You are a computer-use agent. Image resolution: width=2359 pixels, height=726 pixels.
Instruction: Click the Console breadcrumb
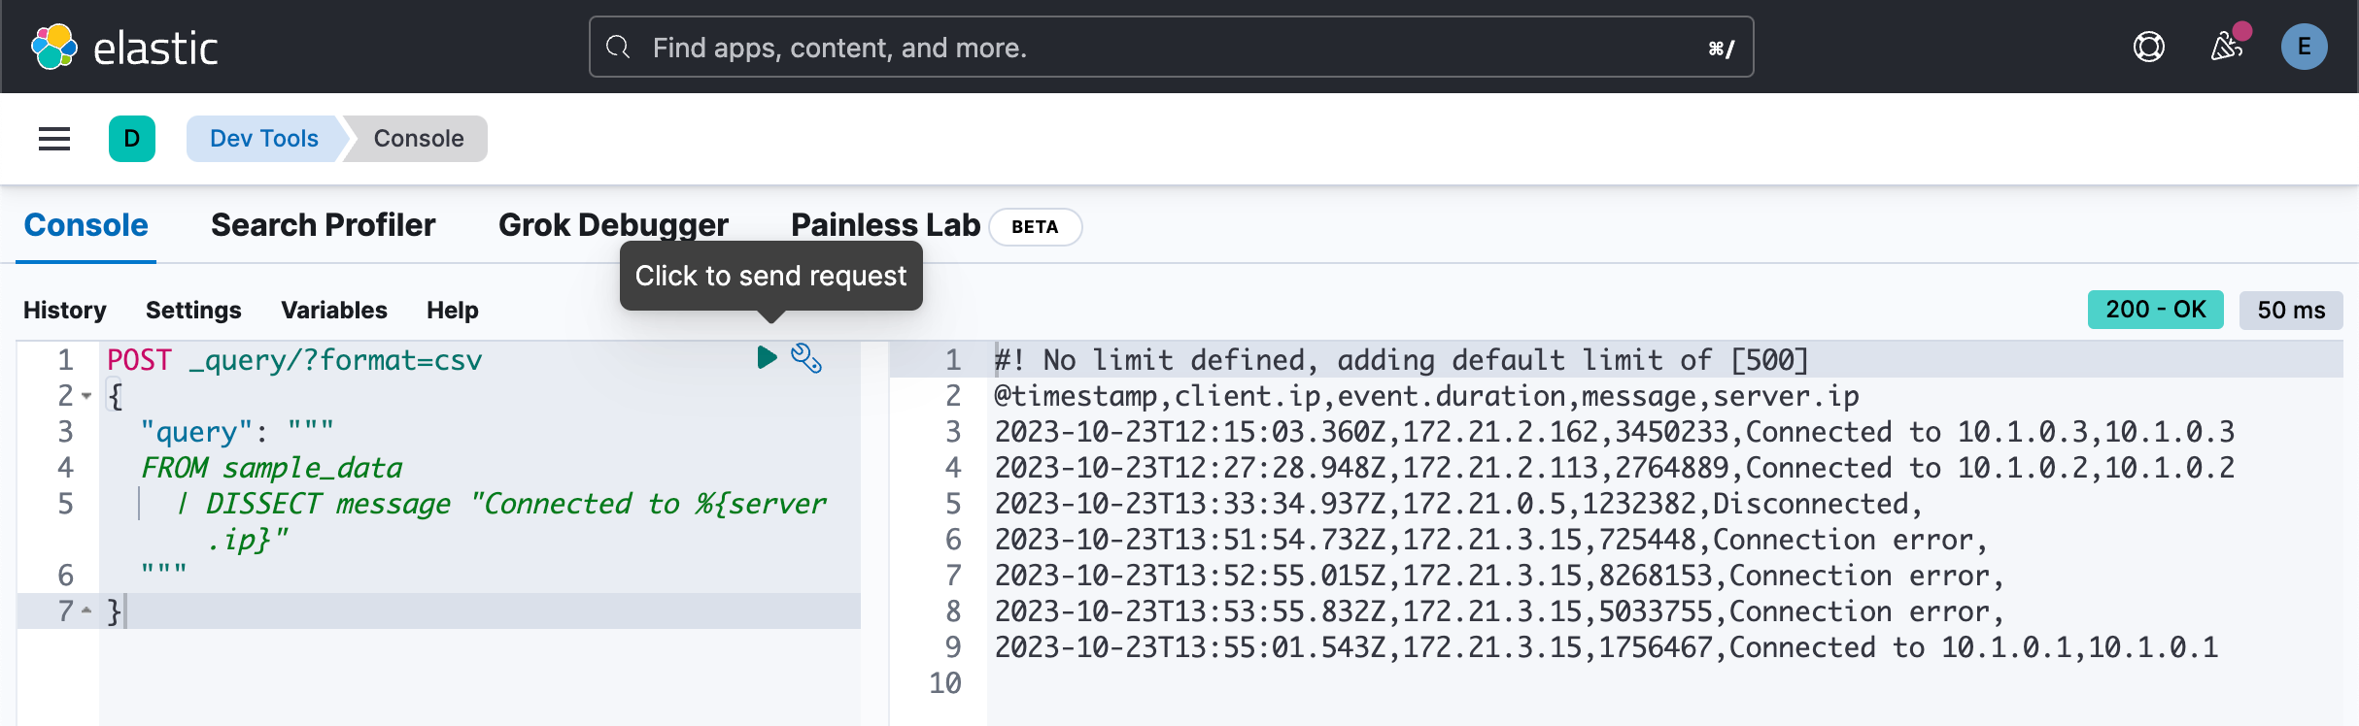click(419, 139)
